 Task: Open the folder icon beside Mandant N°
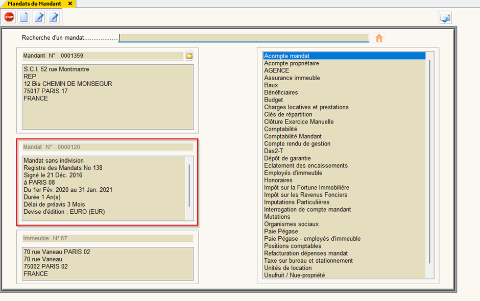point(188,56)
